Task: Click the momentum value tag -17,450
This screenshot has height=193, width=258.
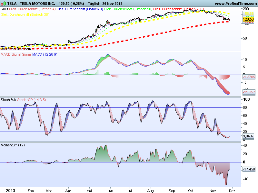Action: point(249,169)
